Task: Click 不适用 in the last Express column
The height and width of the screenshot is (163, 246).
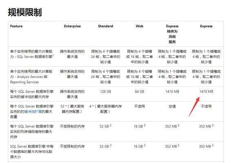Action: click(206, 106)
